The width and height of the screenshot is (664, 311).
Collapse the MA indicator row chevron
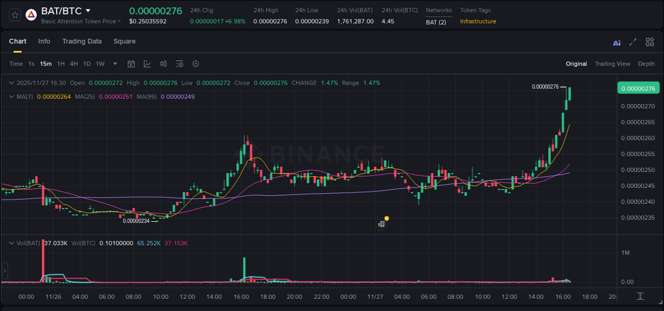pyautogui.click(x=11, y=97)
